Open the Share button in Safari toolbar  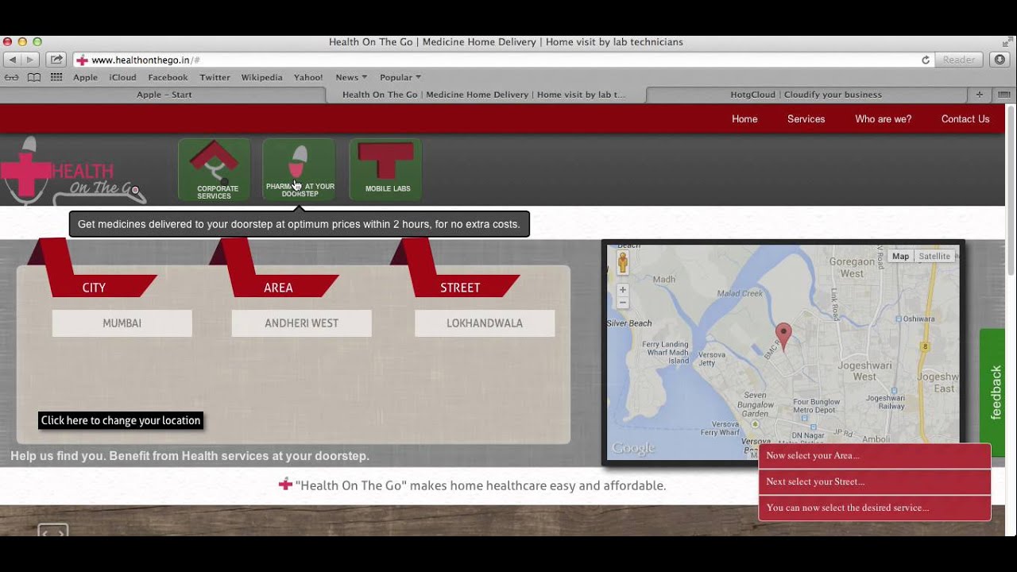pyautogui.click(x=56, y=60)
